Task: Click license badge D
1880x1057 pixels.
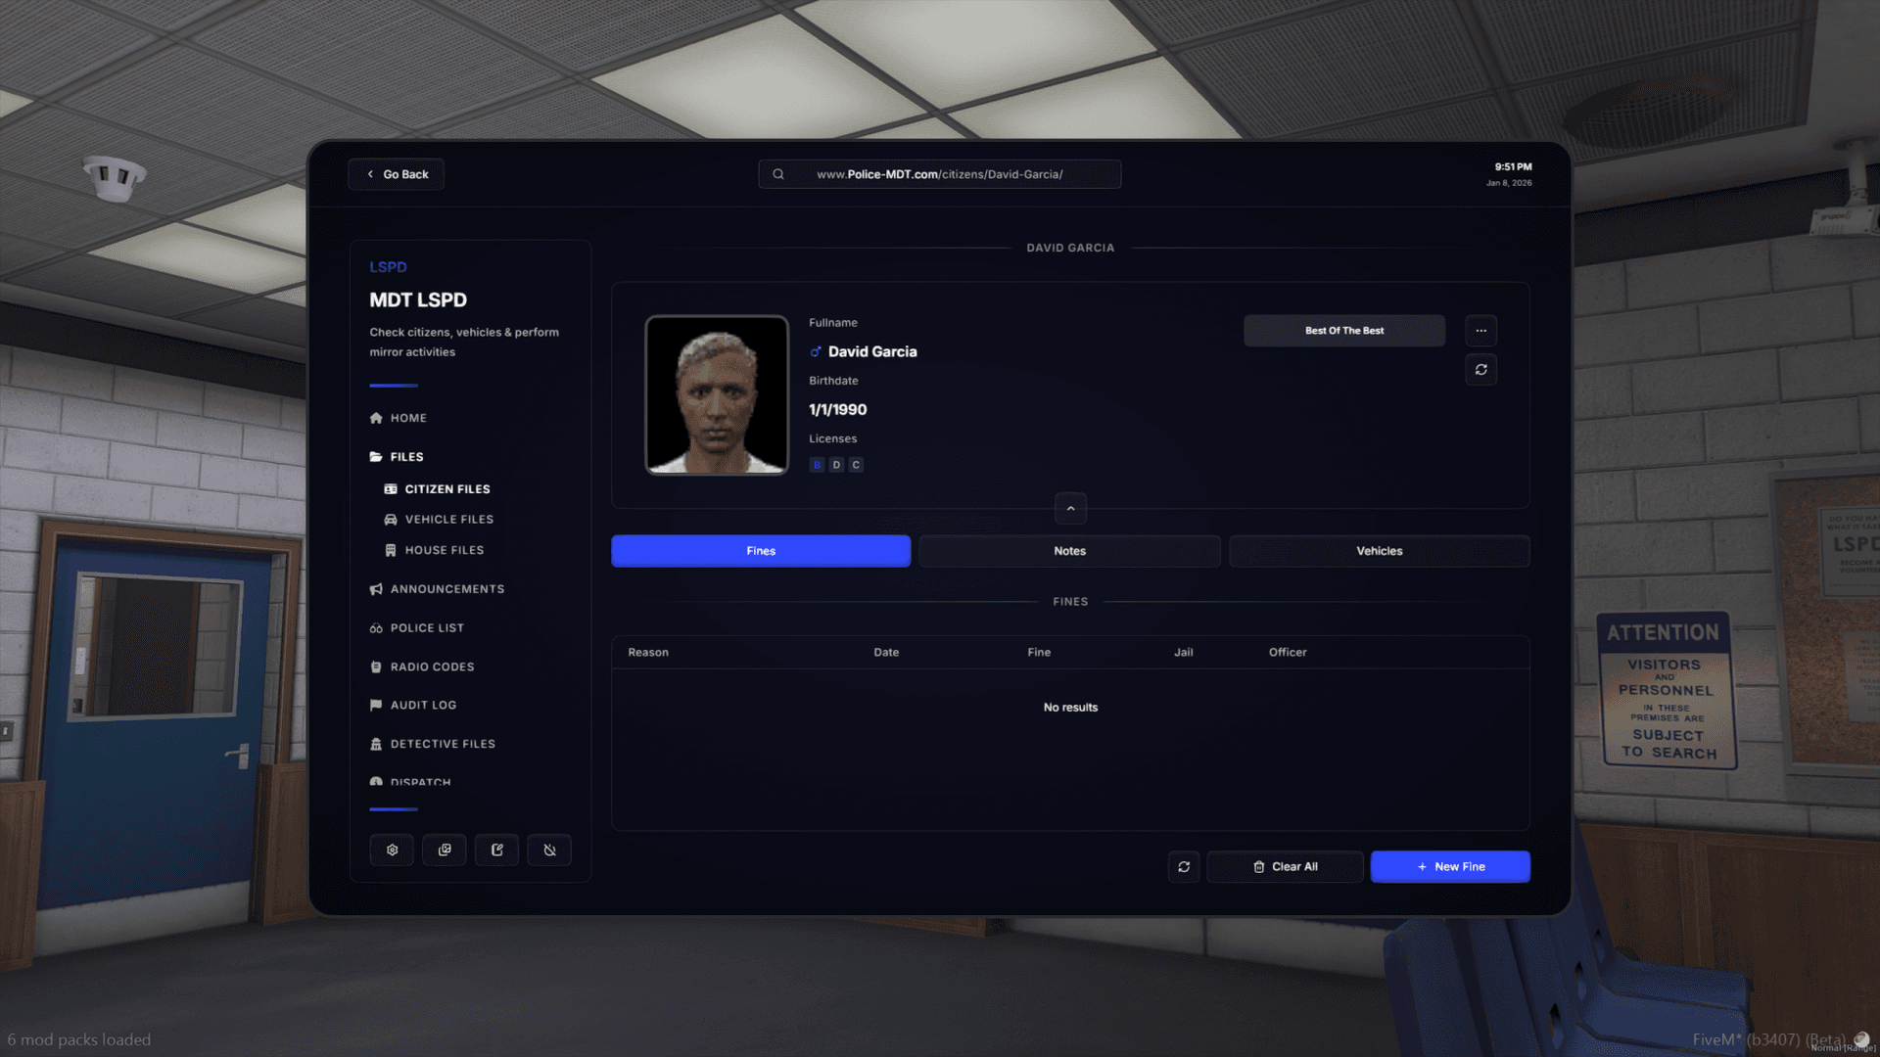Action: click(x=836, y=465)
